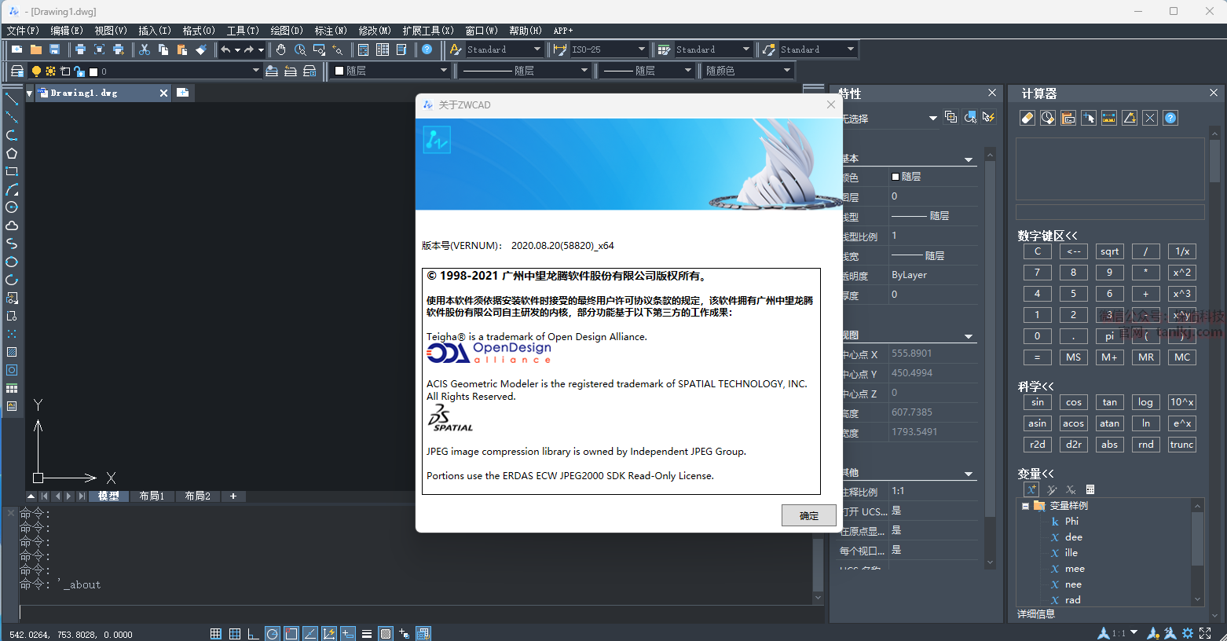Image resolution: width=1227 pixels, height=641 pixels.
Task: Click the calculator Get Coordinates icon
Action: [x=1089, y=118]
